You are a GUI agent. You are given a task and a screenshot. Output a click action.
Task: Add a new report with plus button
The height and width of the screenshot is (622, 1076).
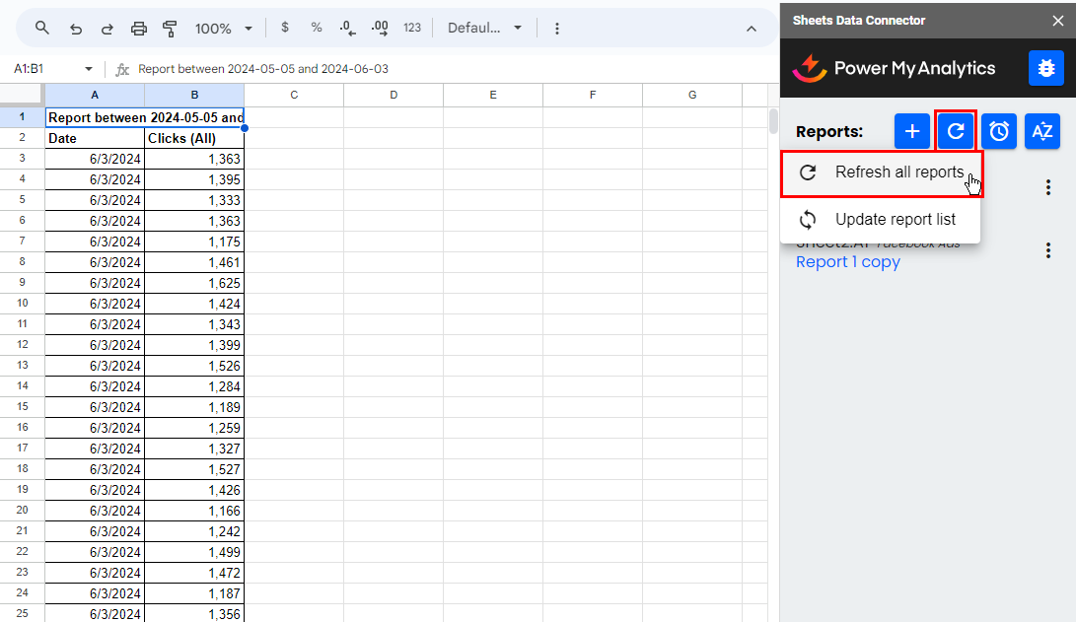[912, 131]
